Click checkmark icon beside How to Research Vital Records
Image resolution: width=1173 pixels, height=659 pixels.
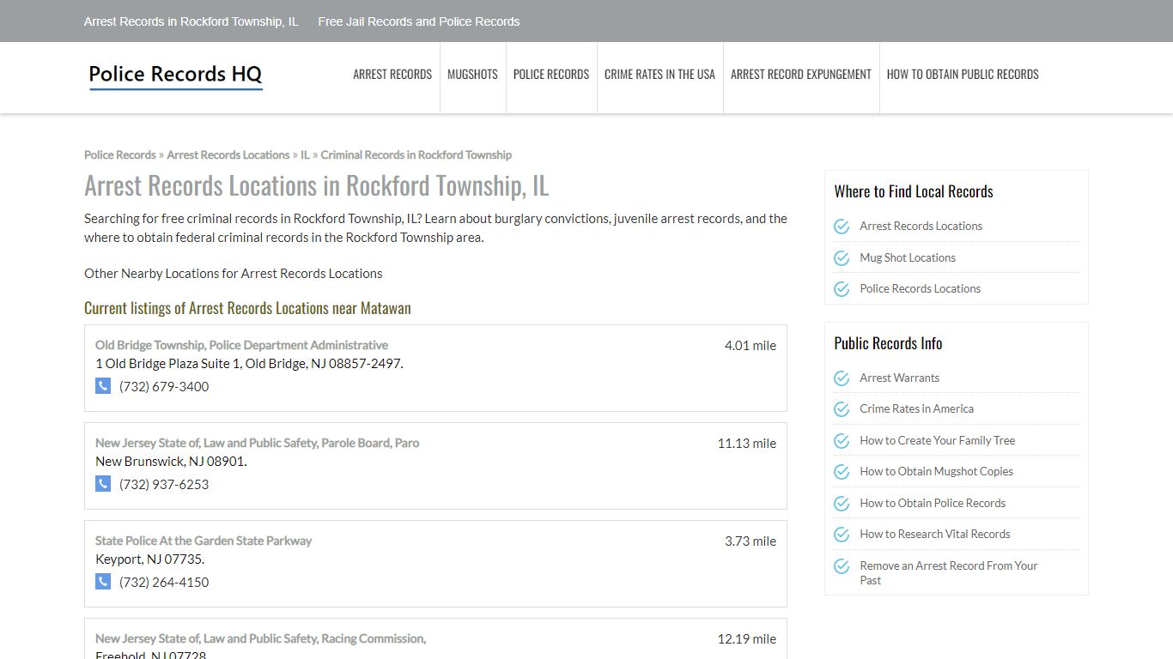842,535
